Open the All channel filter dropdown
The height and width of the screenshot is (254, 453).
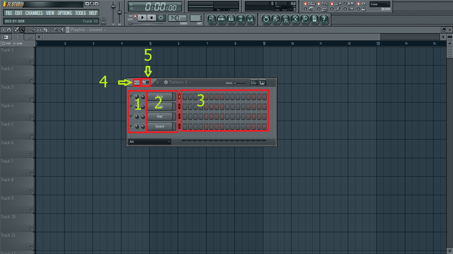pos(150,142)
